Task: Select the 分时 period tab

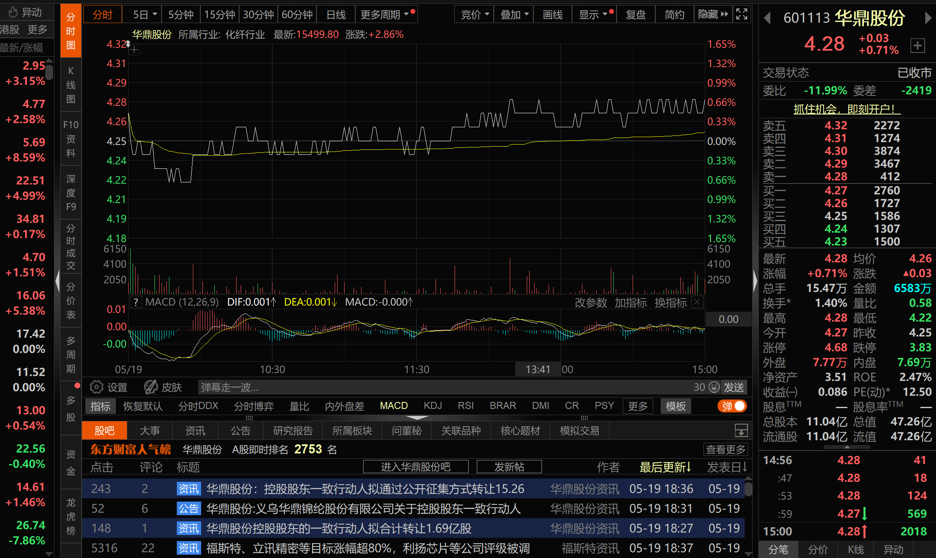Action: click(103, 15)
